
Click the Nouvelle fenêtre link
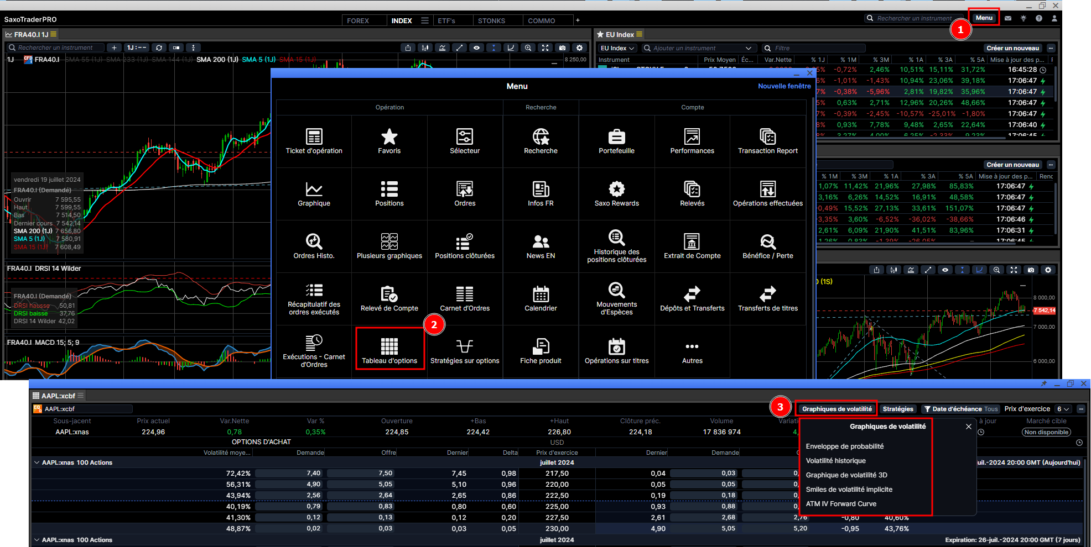coord(784,86)
